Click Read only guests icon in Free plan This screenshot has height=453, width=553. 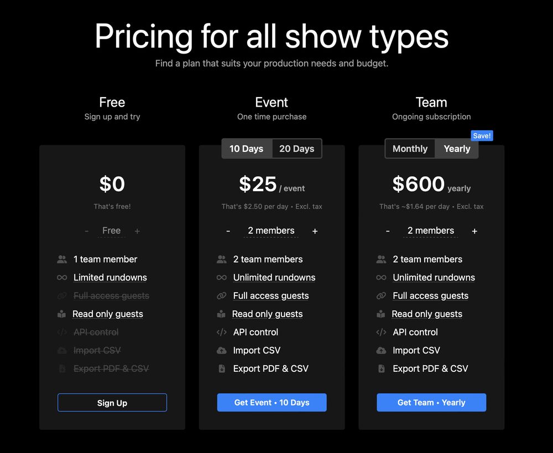point(62,314)
